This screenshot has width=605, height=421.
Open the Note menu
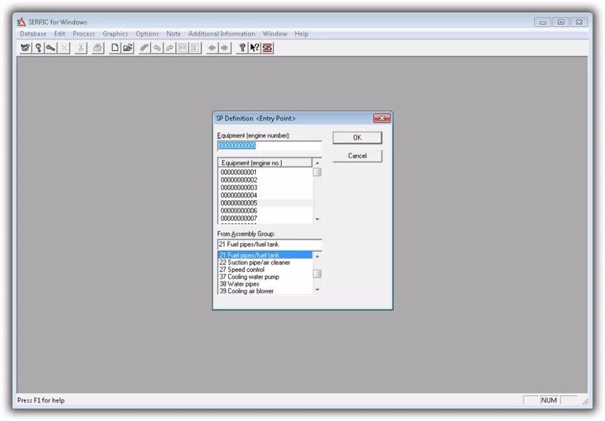[174, 34]
